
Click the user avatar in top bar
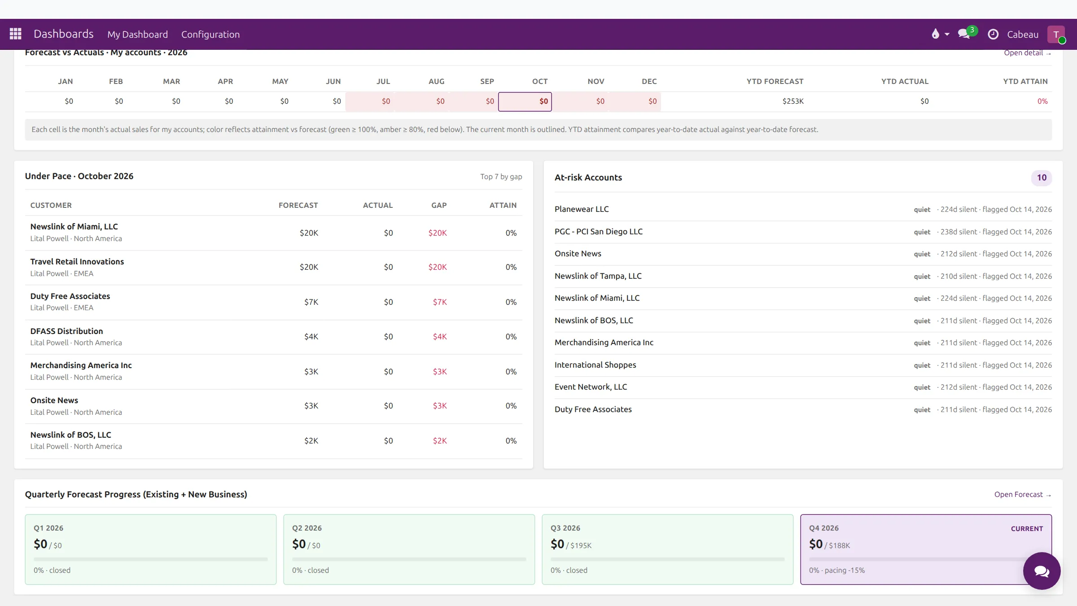pos(1056,35)
